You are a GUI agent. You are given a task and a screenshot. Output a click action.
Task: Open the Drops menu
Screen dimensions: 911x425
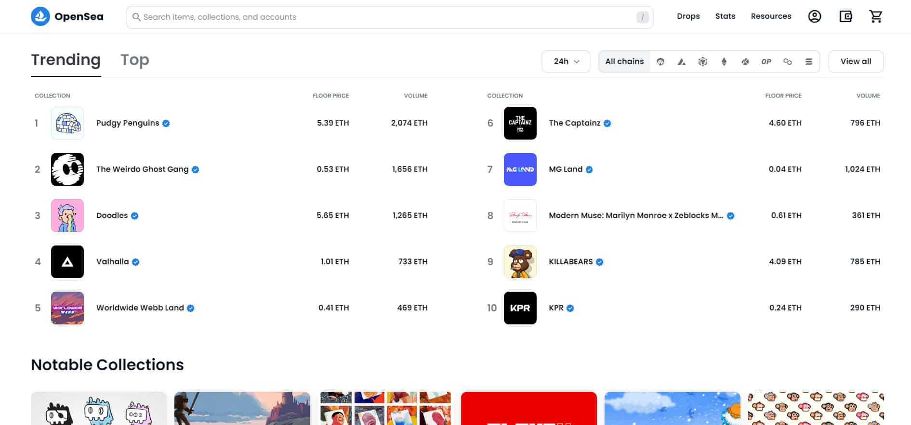coord(688,16)
